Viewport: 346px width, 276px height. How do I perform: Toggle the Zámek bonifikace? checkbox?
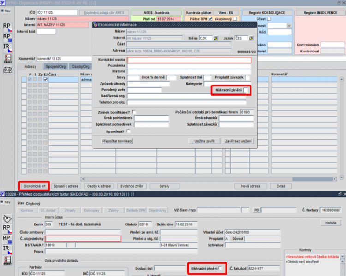pos(134,112)
